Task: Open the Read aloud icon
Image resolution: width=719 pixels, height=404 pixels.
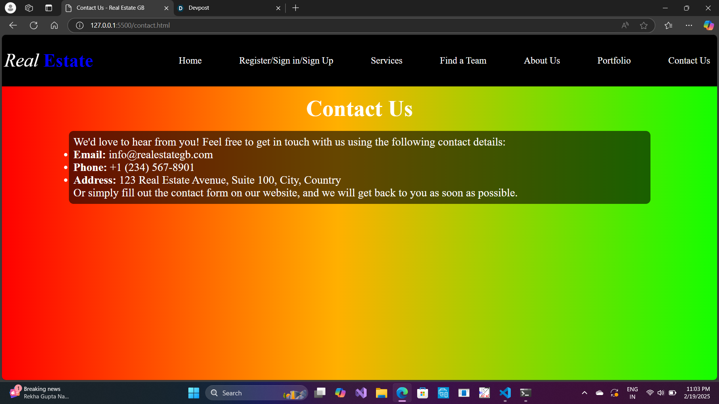Action: coord(625,25)
